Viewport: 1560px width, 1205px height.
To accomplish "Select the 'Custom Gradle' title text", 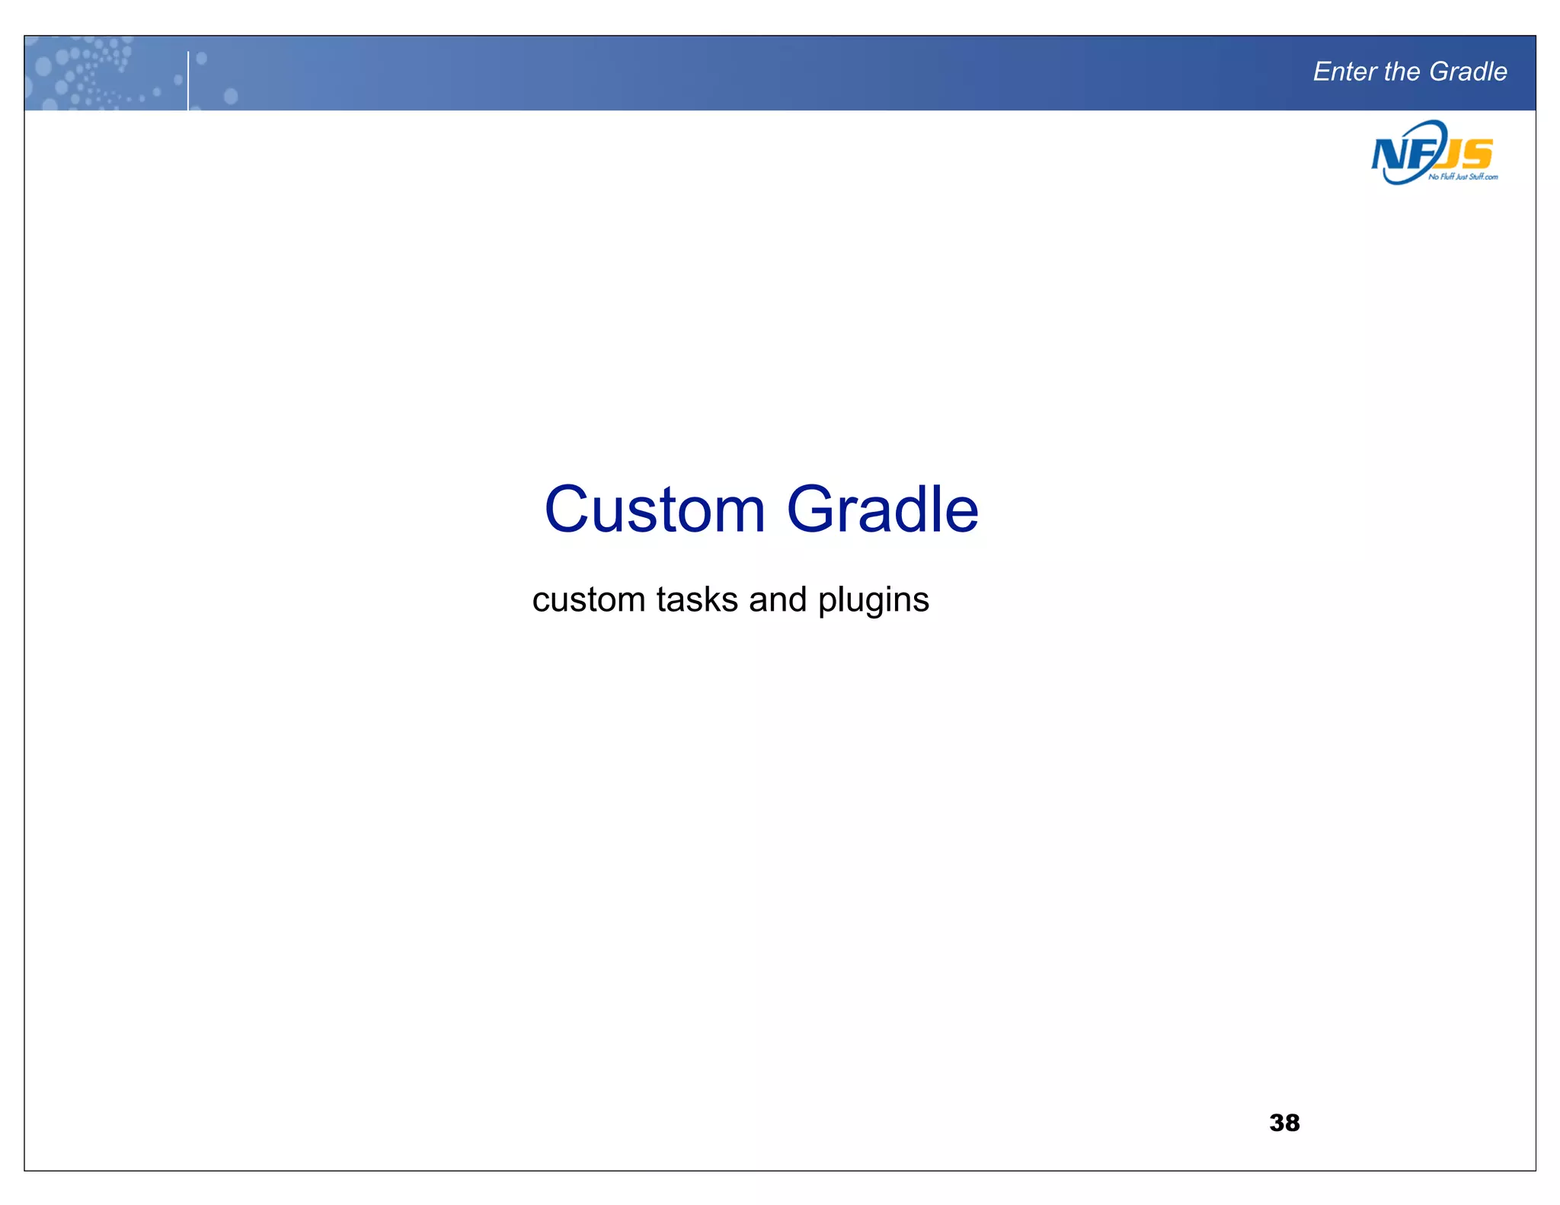I will [761, 509].
